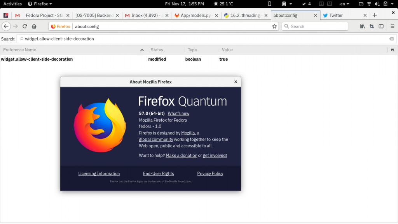Click the checkmark 4 indicator in the top bar
This screenshot has height=224, width=398.
coord(307,4)
